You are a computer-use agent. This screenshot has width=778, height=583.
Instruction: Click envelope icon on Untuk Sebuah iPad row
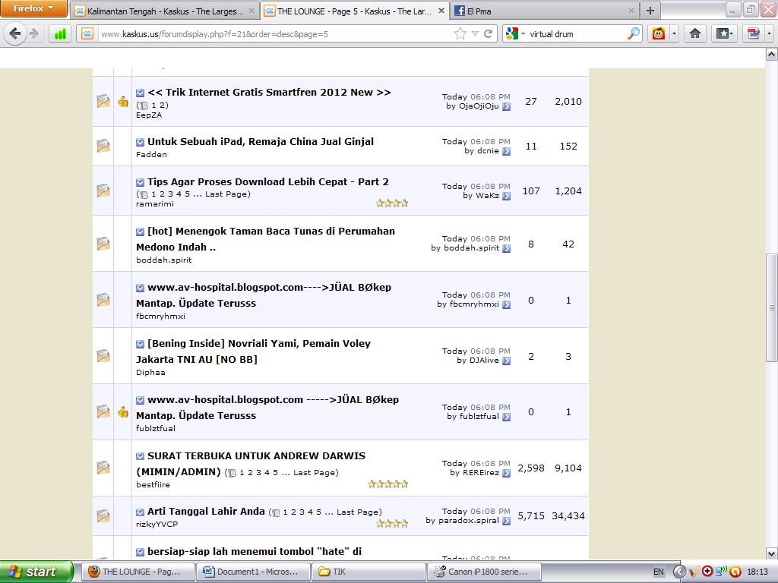(x=103, y=146)
